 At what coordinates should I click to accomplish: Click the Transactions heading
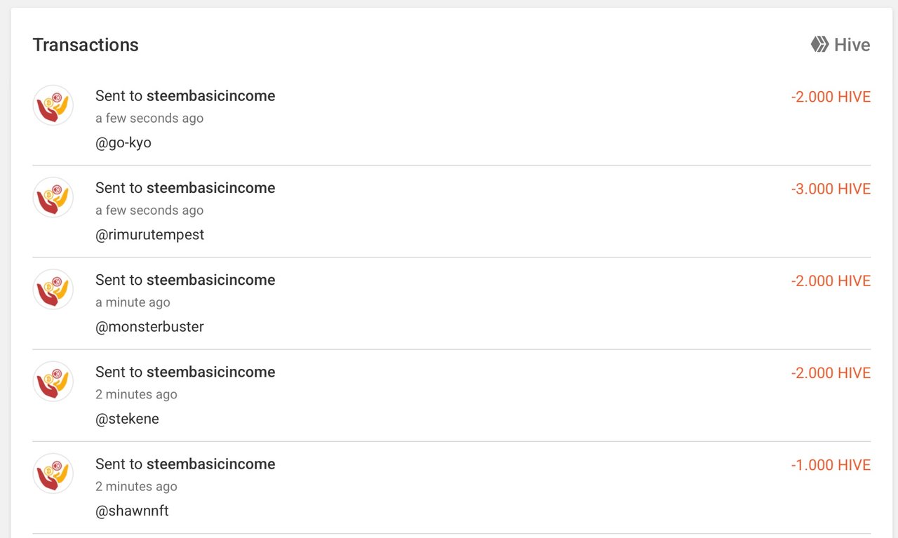pos(86,45)
